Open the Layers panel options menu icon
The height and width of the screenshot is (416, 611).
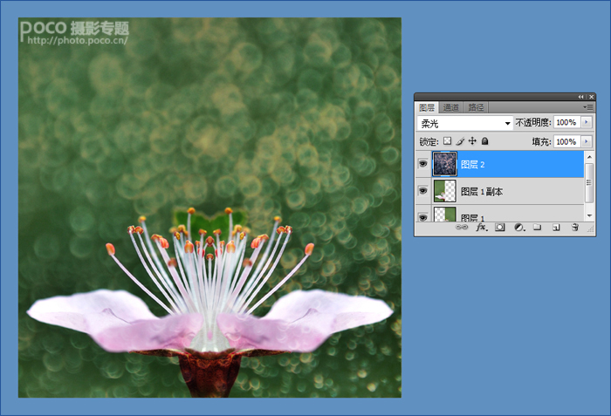[588, 107]
